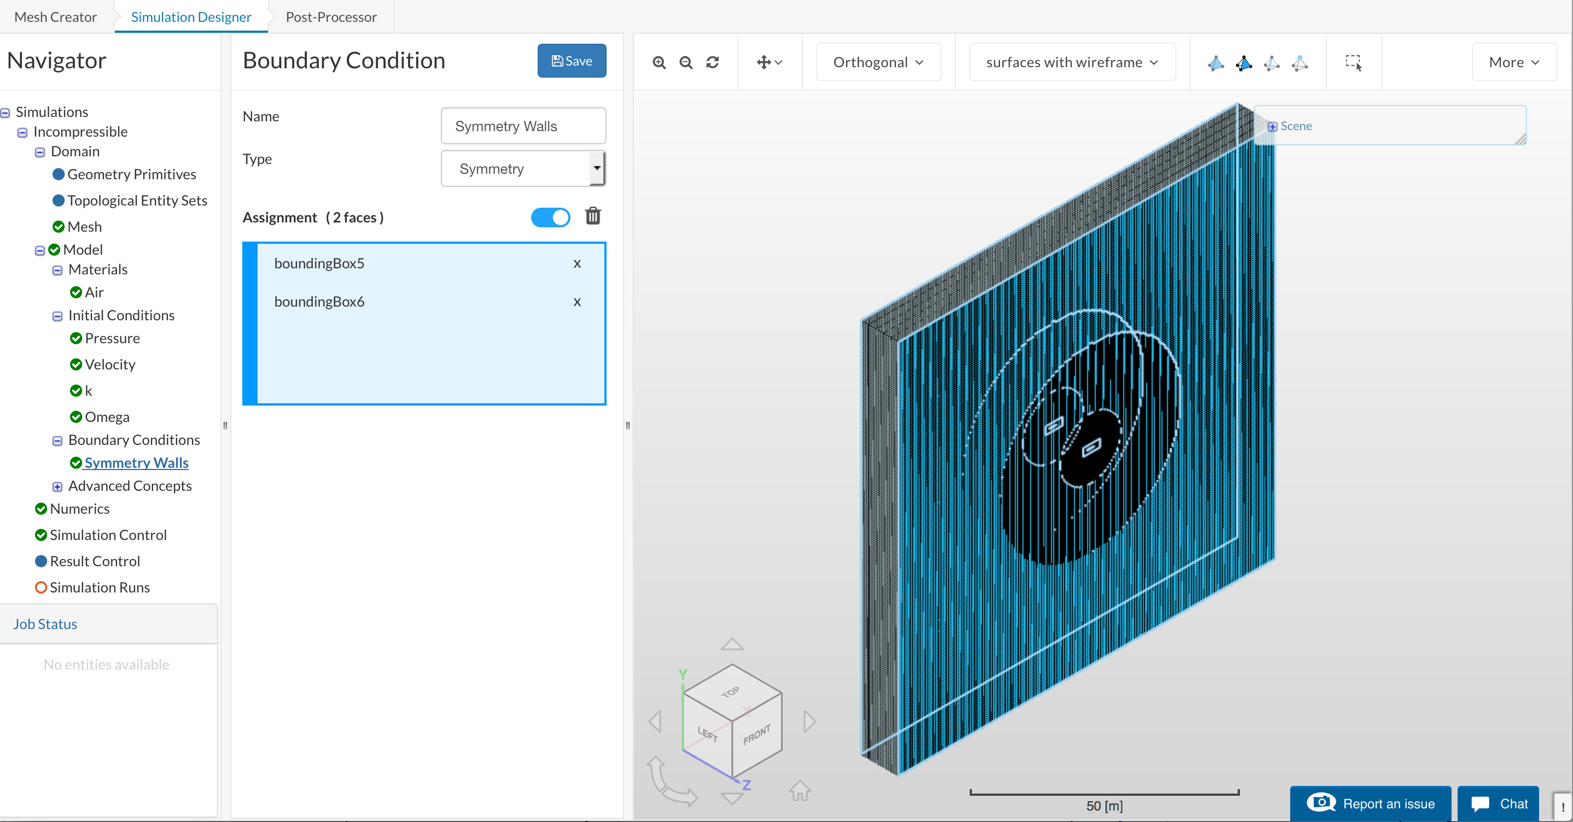This screenshot has height=822, width=1573.
Task: Click the box selection tool icon
Action: tap(1353, 62)
